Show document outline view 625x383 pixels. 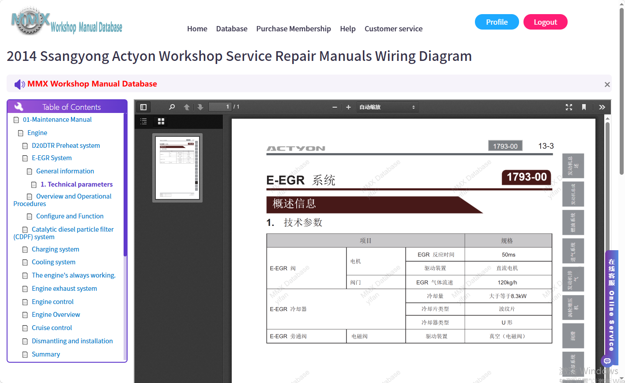click(x=143, y=121)
